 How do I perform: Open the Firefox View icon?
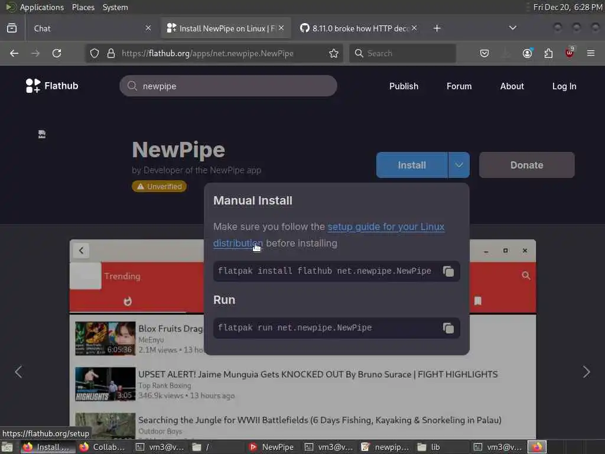coord(12,28)
